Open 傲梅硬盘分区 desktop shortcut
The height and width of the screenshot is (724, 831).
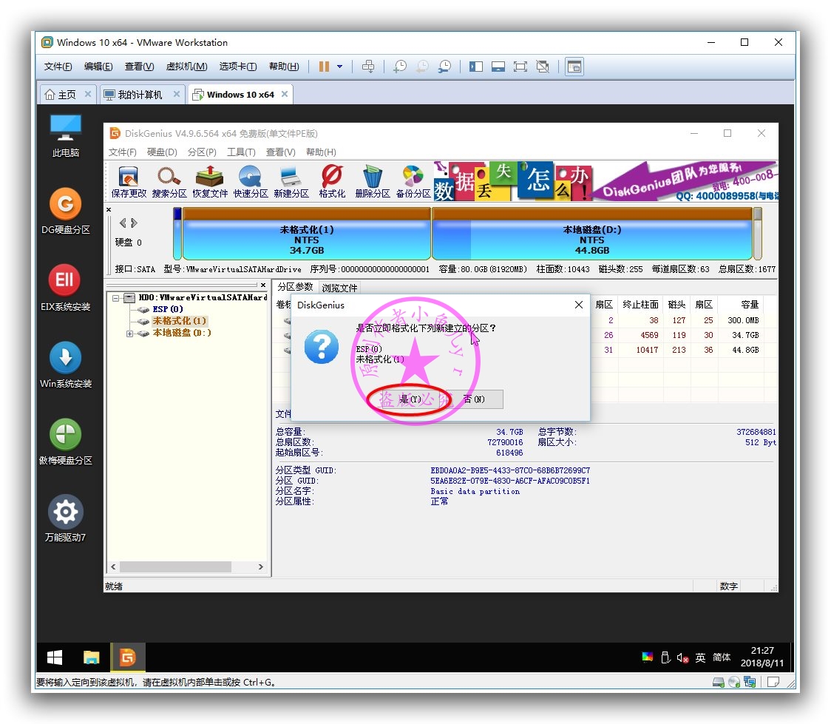coord(65,441)
